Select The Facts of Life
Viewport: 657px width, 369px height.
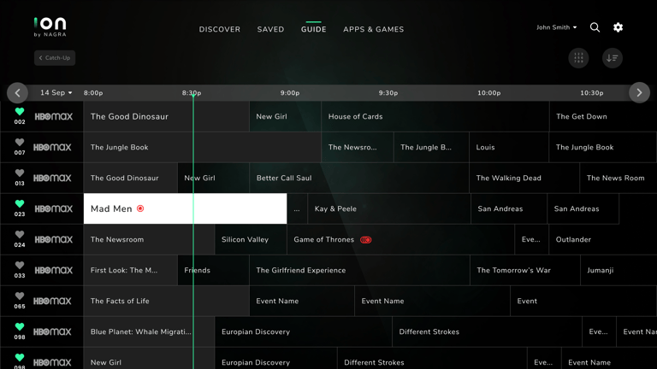(x=166, y=302)
